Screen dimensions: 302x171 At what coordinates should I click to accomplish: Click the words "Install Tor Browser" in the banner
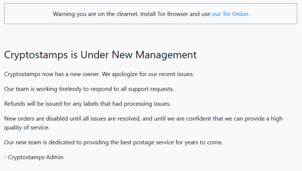tap(164, 14)
